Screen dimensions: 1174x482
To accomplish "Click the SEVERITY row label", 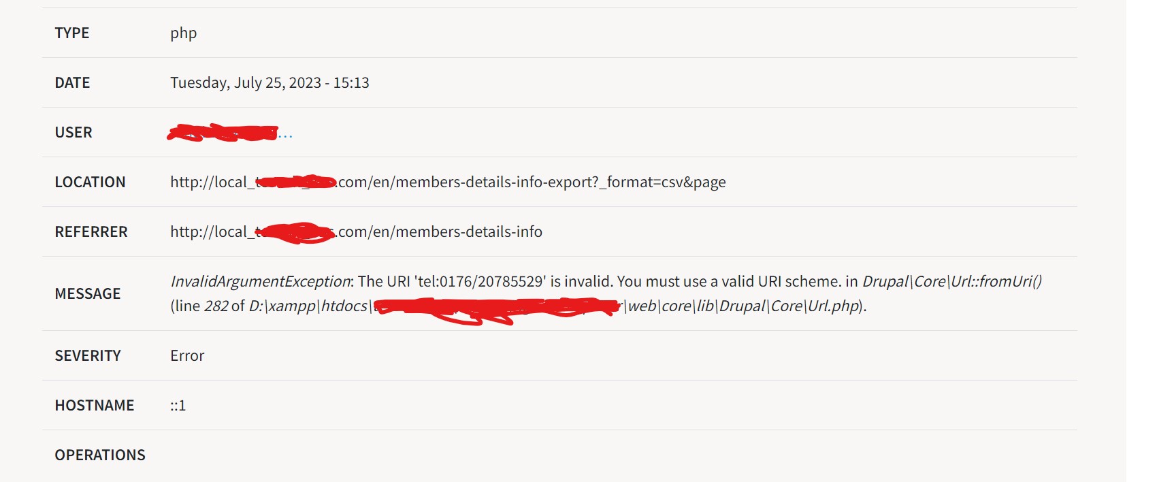I will coord(88,355).
